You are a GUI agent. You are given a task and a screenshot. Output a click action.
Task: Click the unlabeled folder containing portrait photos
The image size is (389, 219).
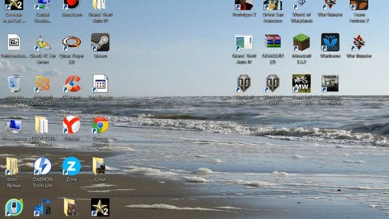[x=70, y=207]
